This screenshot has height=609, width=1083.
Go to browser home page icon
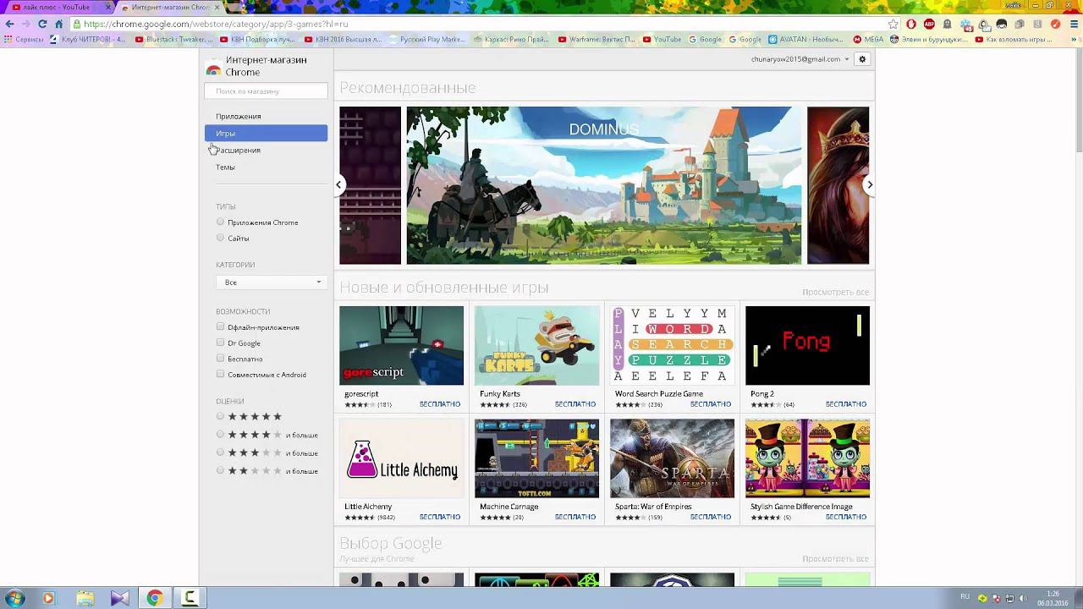(58, 25)
